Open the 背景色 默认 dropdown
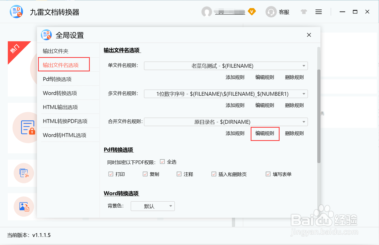The width and height of the screenshot is (379, 245). 153,206
